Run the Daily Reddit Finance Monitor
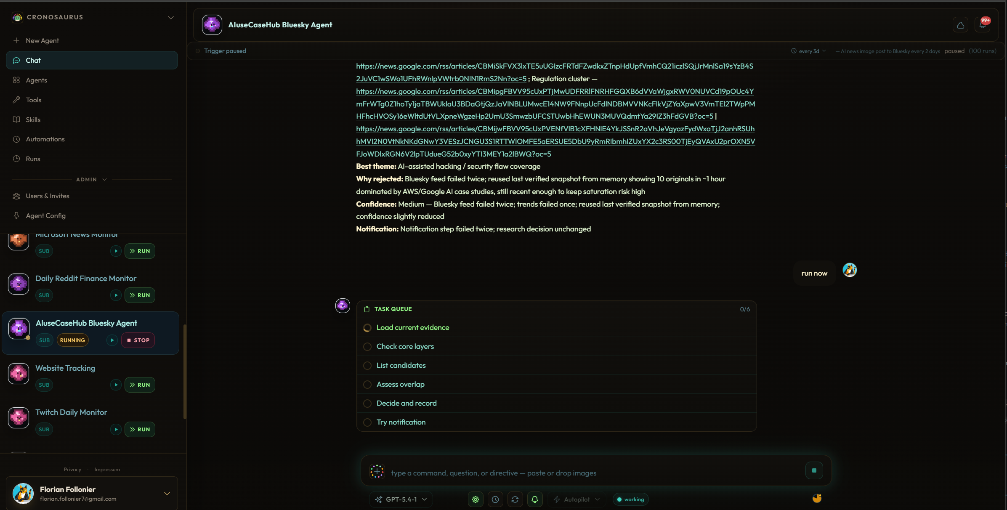This screenshot has width=1007, height=510. click(x=140, y=295)
